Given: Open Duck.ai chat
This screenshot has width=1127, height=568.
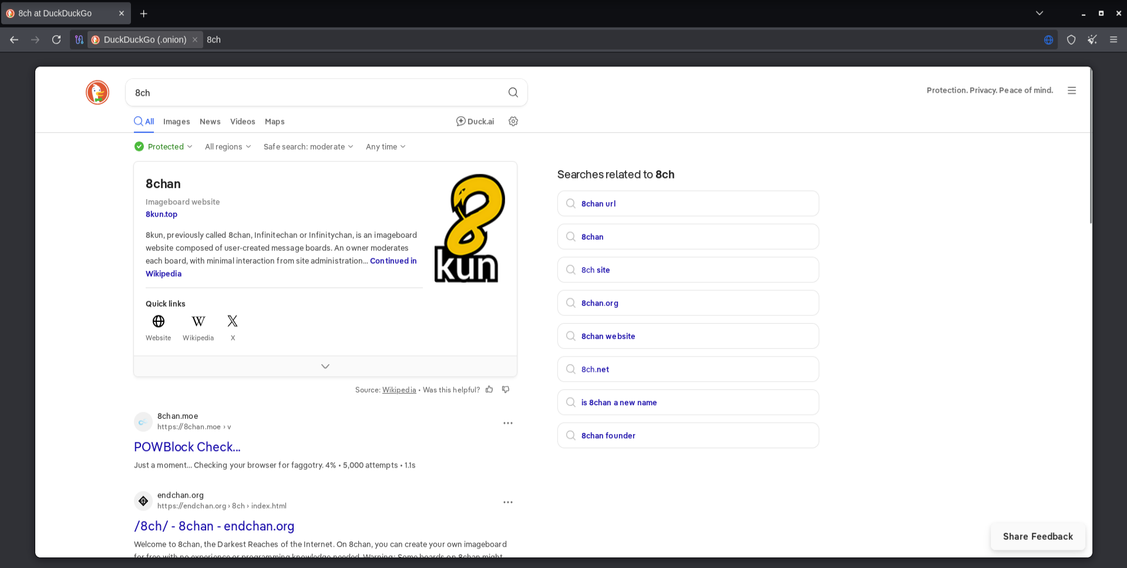Looking at the screenshot, I should click(475, 122).
